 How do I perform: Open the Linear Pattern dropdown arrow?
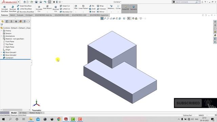[83, 12]
